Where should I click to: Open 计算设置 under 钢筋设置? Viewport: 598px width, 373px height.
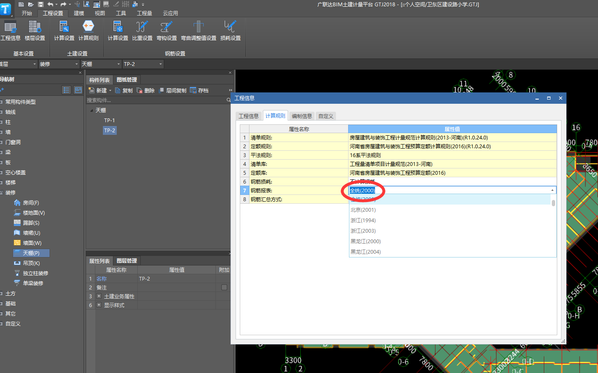click(118, 31)
